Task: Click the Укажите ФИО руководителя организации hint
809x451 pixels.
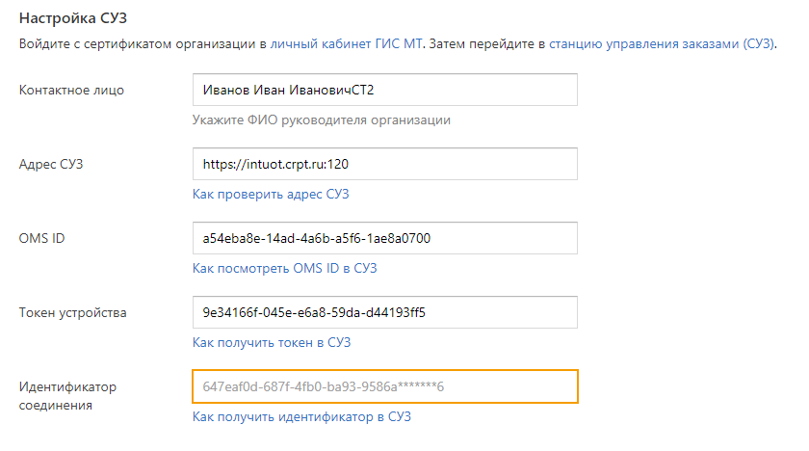Action: point(322,120)
